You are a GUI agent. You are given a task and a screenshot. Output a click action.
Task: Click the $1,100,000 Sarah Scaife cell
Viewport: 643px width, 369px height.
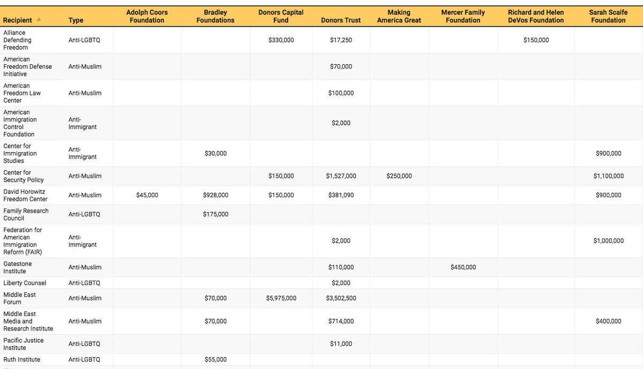point(608,176)
